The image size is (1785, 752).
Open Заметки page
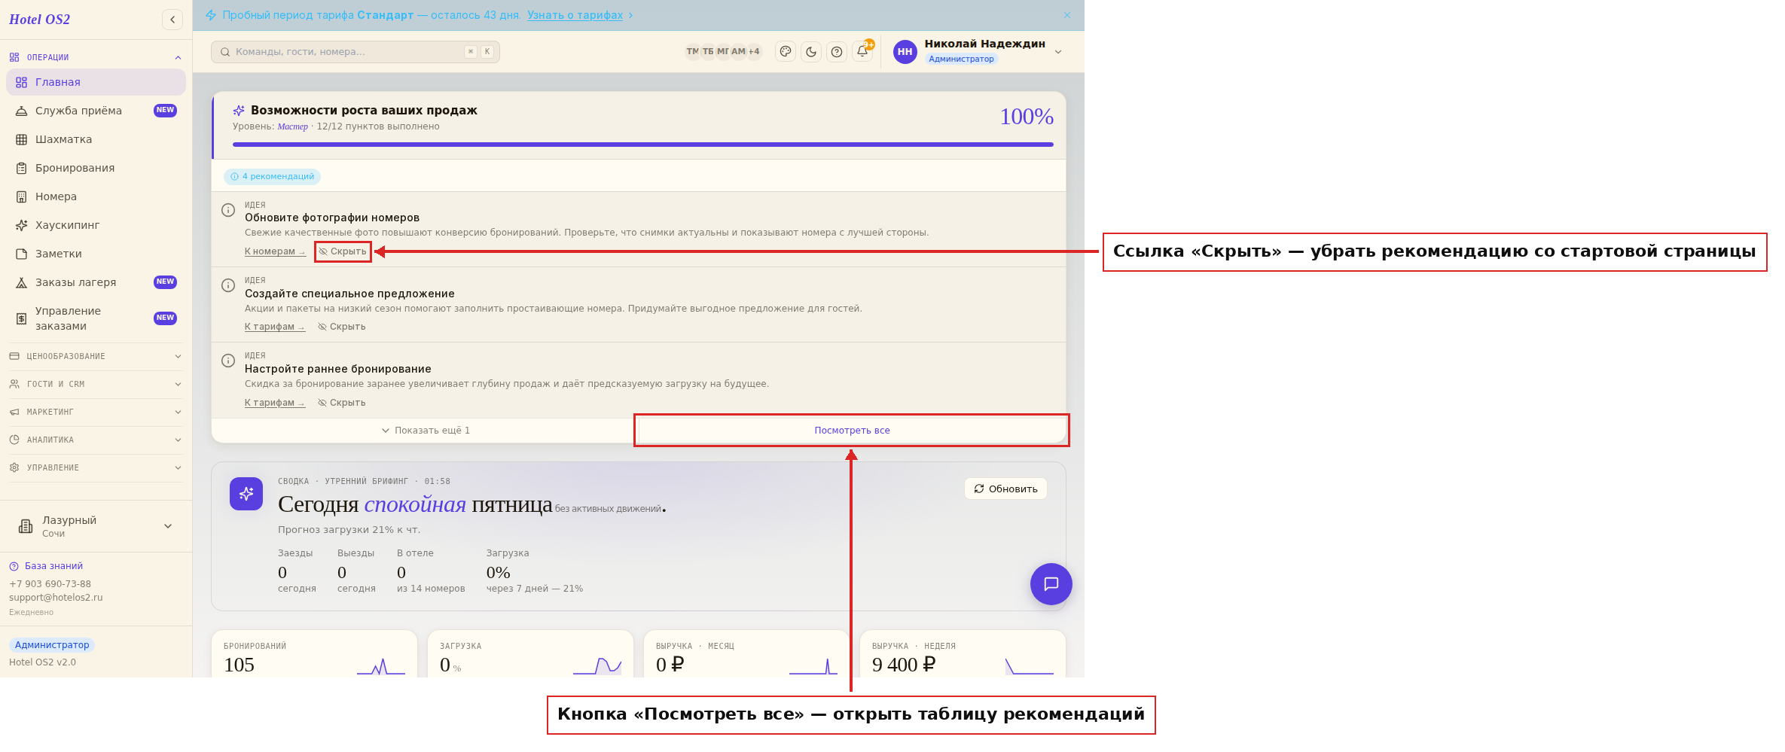pos(96,254)
